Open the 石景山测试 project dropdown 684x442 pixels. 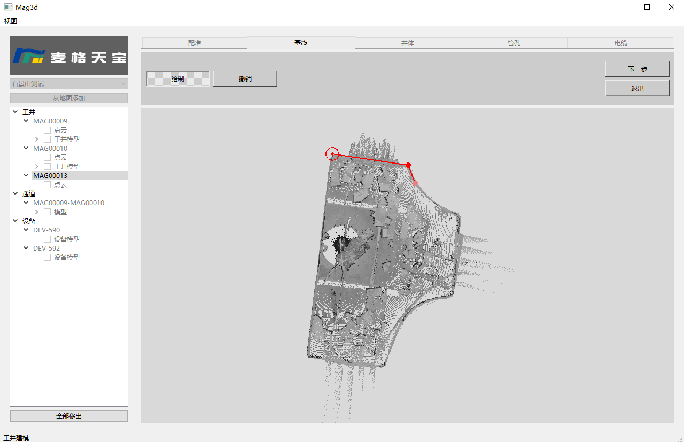(x=69, y=84)
